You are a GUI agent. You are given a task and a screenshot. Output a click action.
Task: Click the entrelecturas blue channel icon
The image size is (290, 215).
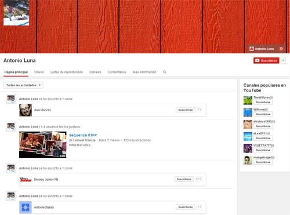tap(26, 207)
